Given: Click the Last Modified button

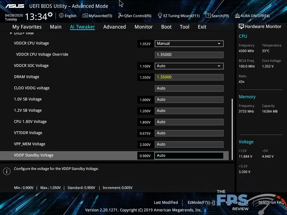Looking at the screenshot, I should point(166,202).
